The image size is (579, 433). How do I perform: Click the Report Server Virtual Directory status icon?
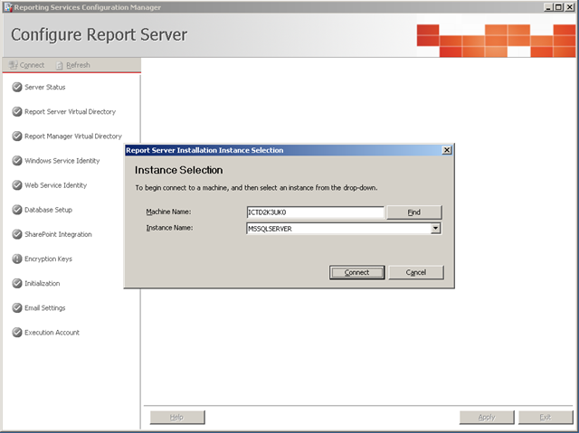pos(17,111)
